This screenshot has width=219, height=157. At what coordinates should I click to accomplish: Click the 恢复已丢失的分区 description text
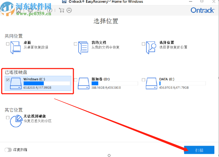point(38,121)
